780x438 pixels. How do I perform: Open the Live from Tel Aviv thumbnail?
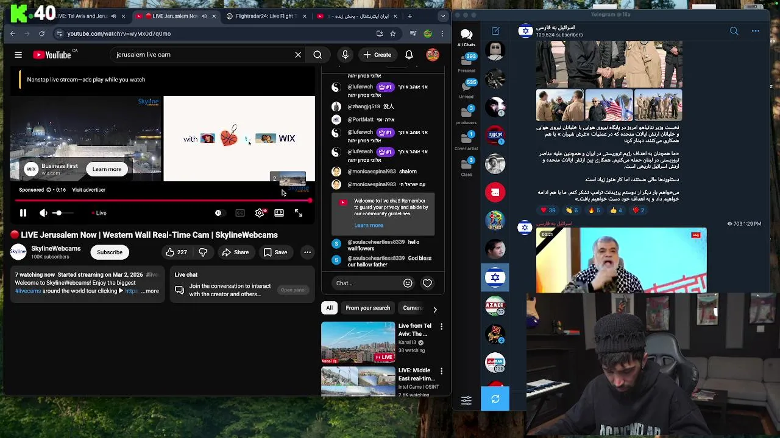point(358,342)
